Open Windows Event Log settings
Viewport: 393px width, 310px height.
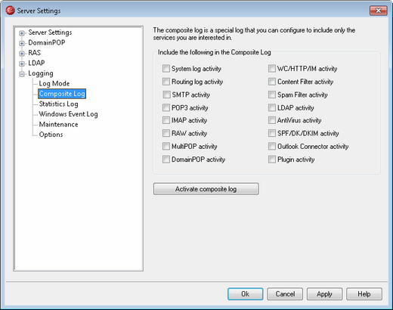pos(68,114)
